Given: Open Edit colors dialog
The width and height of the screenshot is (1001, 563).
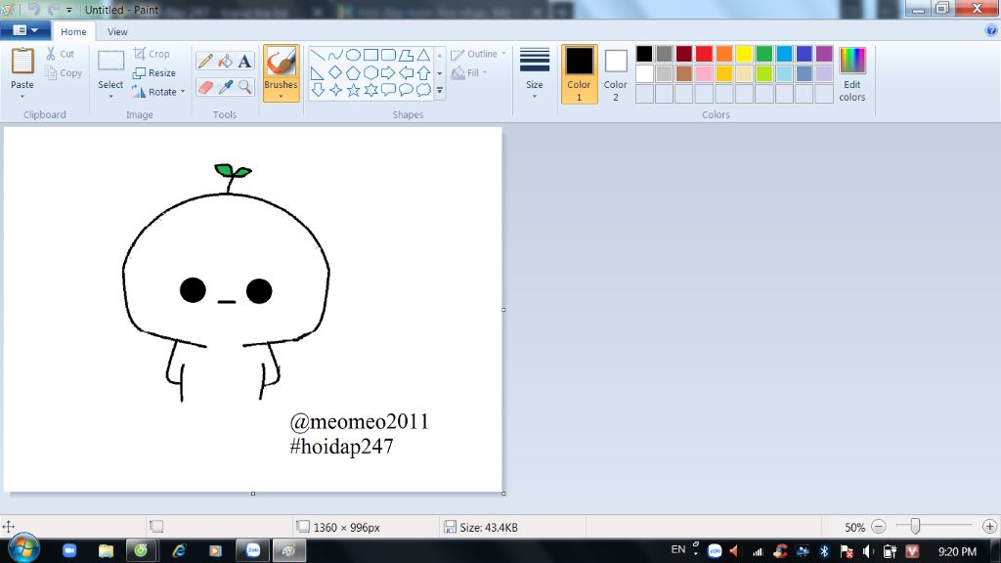Looking at the screenshot, I should pyautogui.click(x=852, y=74).
